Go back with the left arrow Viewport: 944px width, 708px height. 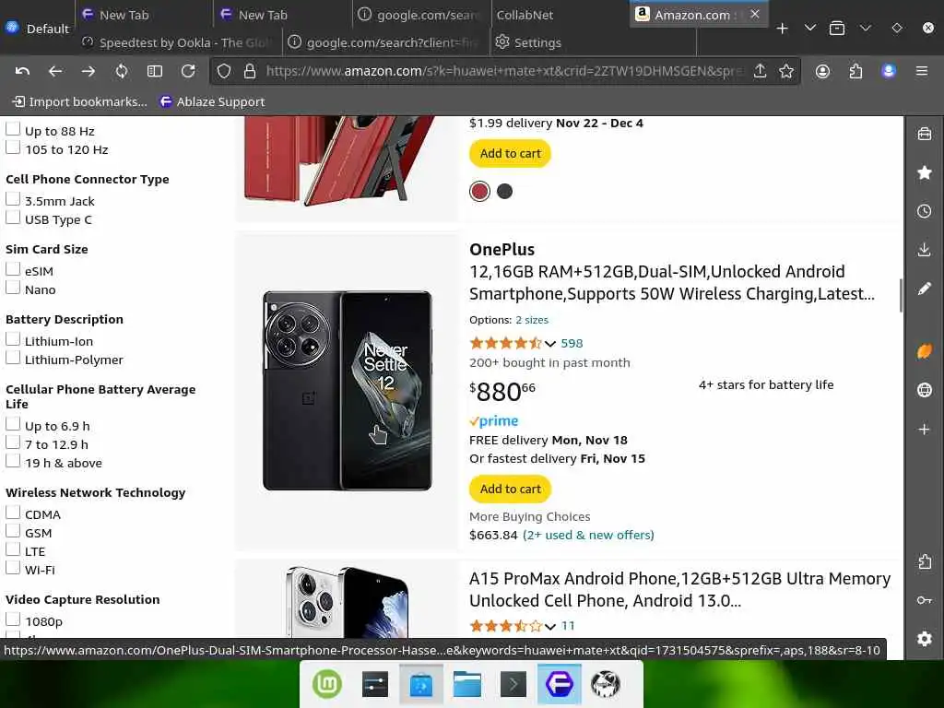point(55,71)
